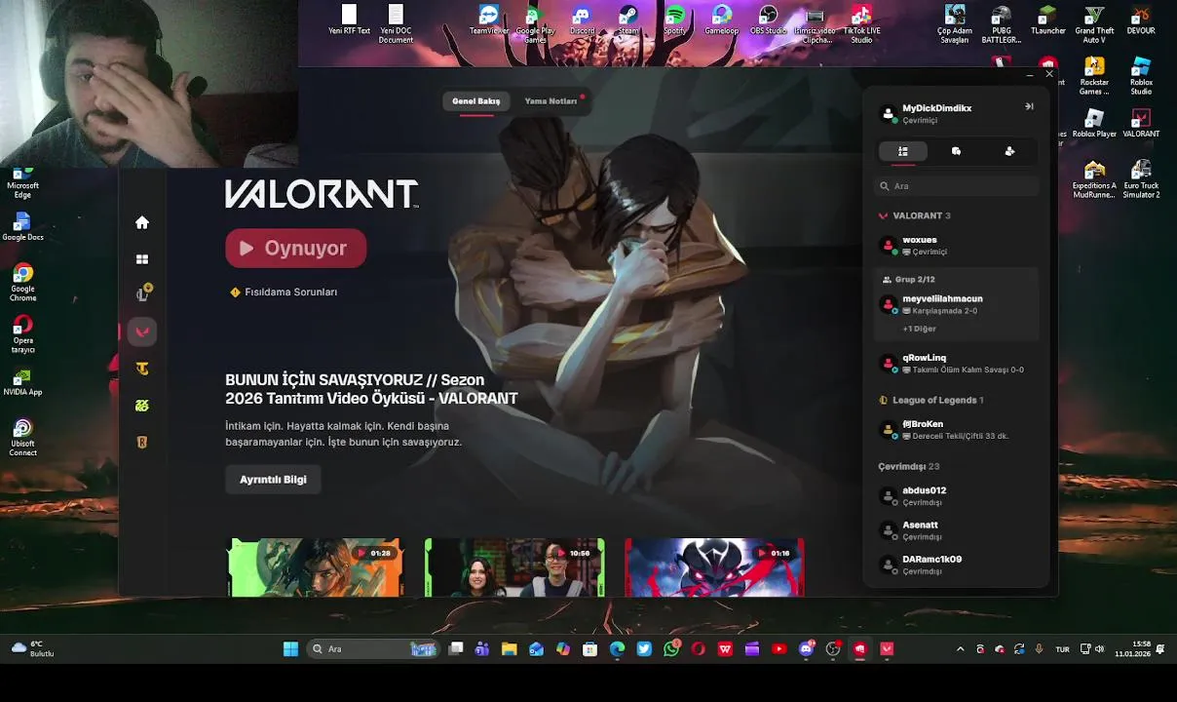Open VALORANT desktop shortcut

click(1141, 122)
